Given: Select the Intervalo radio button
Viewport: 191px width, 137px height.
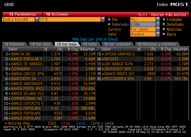Looking at the screenshot, I should click(x=109, y=24).
